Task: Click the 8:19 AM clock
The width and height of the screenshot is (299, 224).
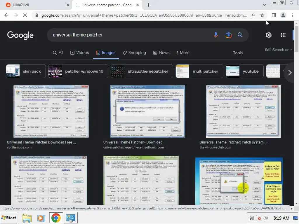Action: [x=281, y=218]
